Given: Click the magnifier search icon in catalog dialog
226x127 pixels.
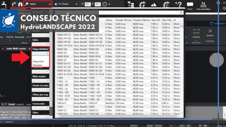Looking at the screenshot, I should pos(181,12).
